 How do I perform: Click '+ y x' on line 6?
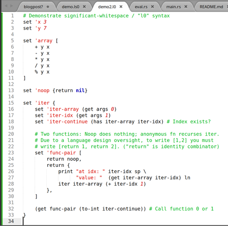point(42,47)
